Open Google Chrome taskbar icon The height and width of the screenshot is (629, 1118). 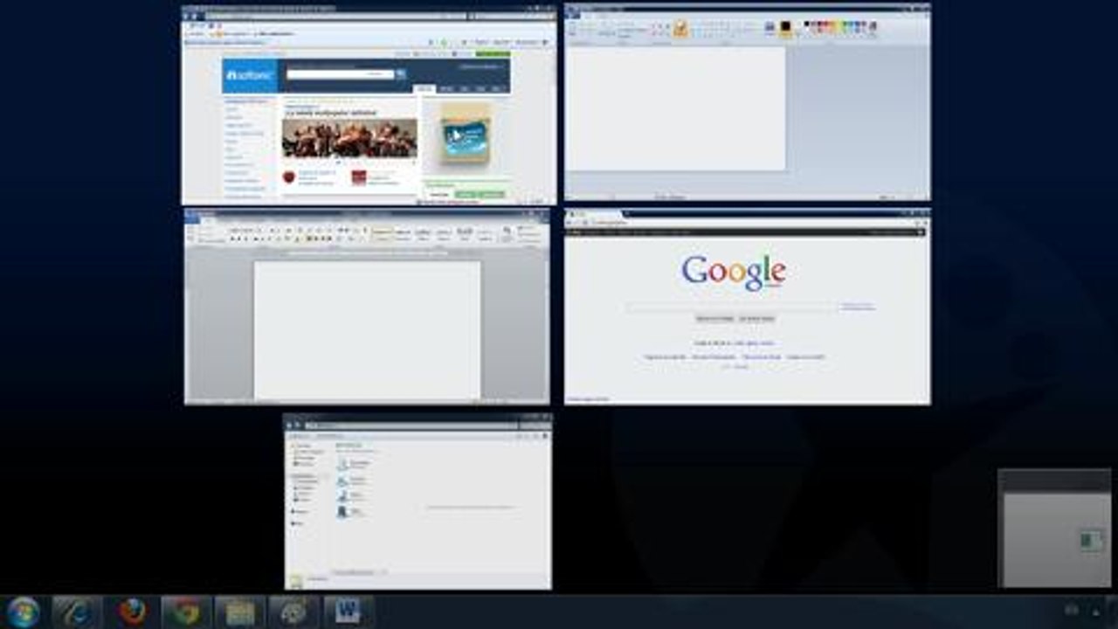(x=186, y=612)
